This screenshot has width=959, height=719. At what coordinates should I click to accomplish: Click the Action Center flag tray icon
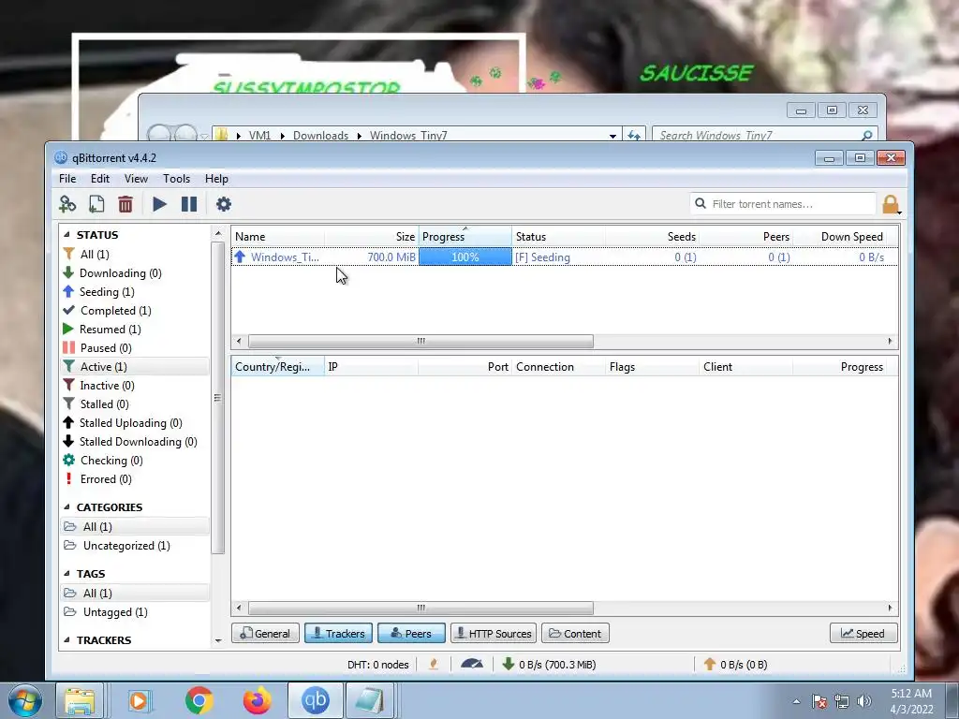point(819,701)
